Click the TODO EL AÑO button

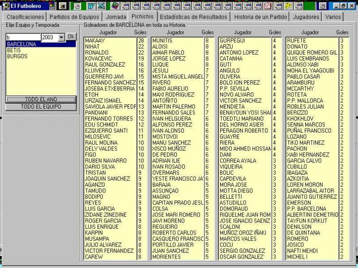pyautogui.click(x=41, y=99)
